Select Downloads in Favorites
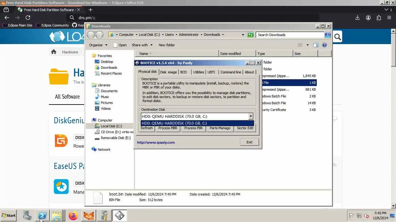Image resolution: width=396 pixels, height=222 pixels. click(x=109, y=68)
